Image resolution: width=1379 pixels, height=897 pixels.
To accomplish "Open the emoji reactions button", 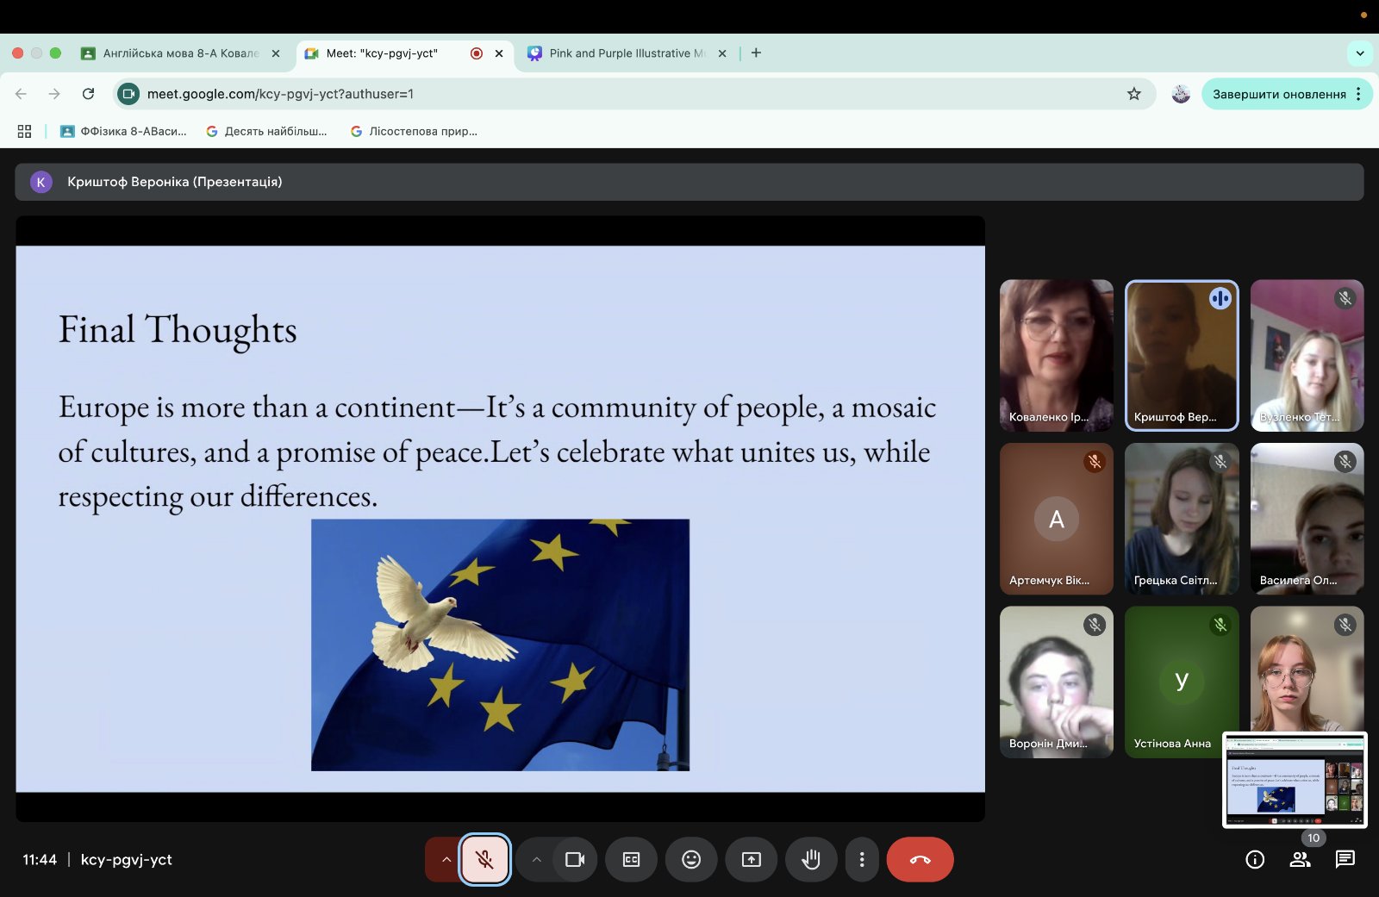I will [690, 859].
